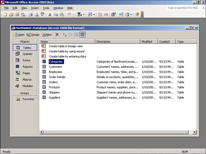206x154 pixels.
Task: Select Reports in the Objects bar
Action: pyautogui.click(x=25, y=67)
